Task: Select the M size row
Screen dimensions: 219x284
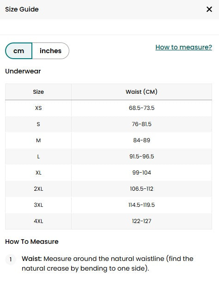Action: click(x=109, y=140)
